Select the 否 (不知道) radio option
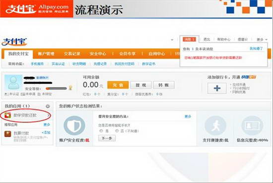The image size is (273, 183). click(x=117, y=131)
